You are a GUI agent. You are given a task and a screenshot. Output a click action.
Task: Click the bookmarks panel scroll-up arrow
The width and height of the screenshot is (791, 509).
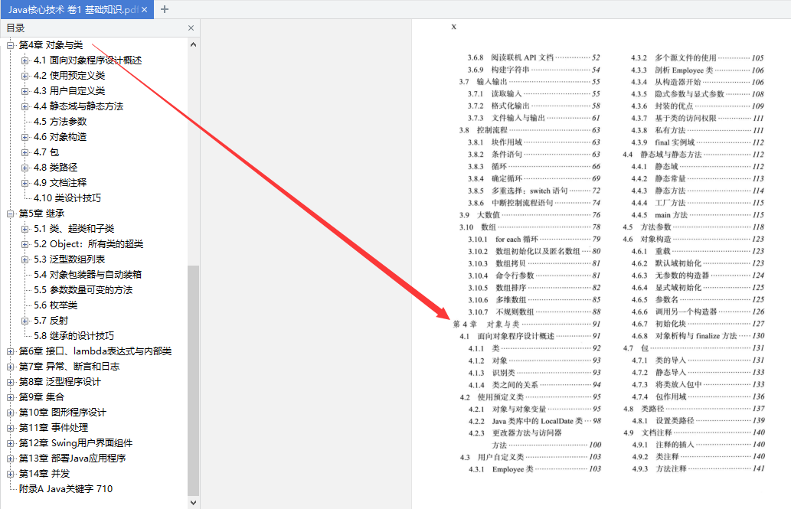click(193, 45)
